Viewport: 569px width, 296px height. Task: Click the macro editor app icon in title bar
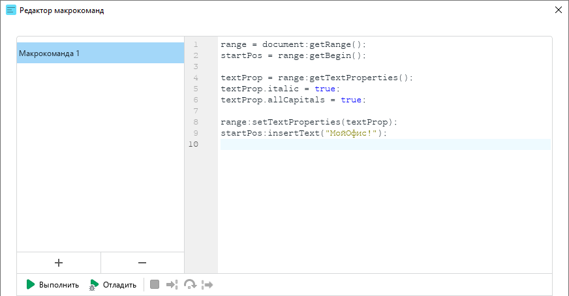[11, 10]
